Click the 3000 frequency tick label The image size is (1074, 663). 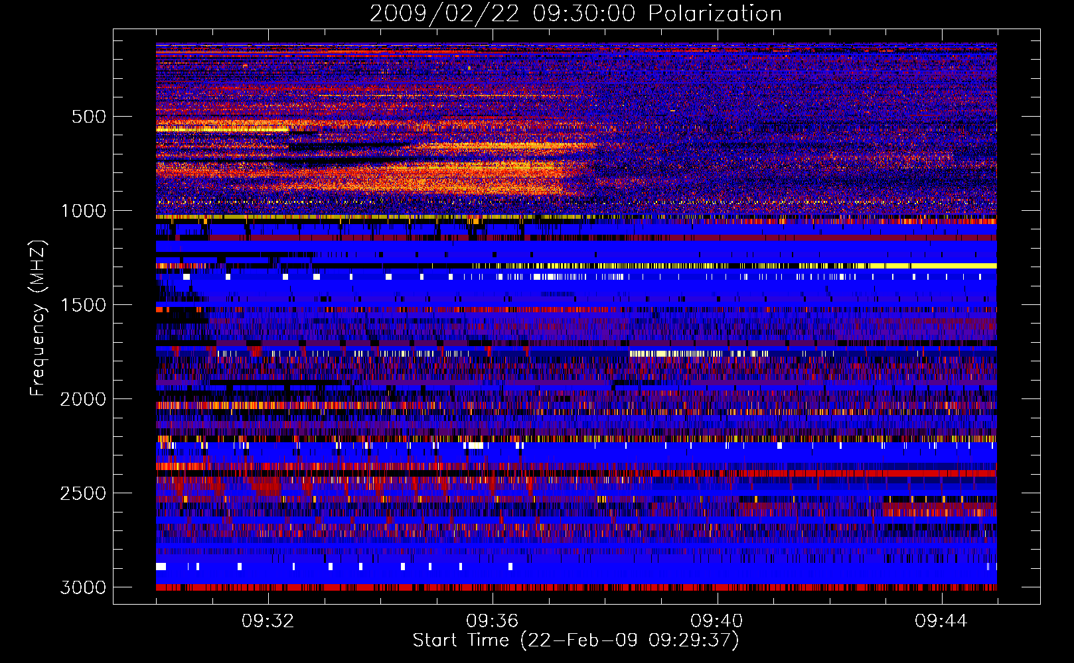[83, 587]
